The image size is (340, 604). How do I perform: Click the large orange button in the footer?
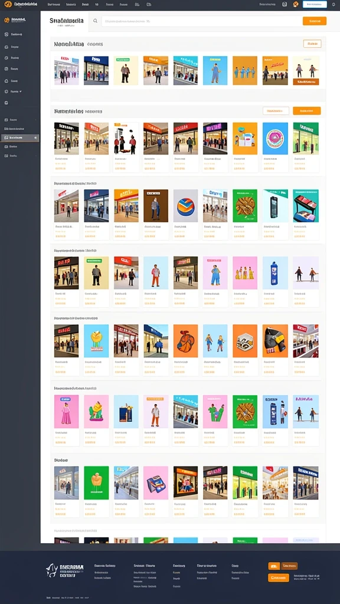(x=279, y=577)
